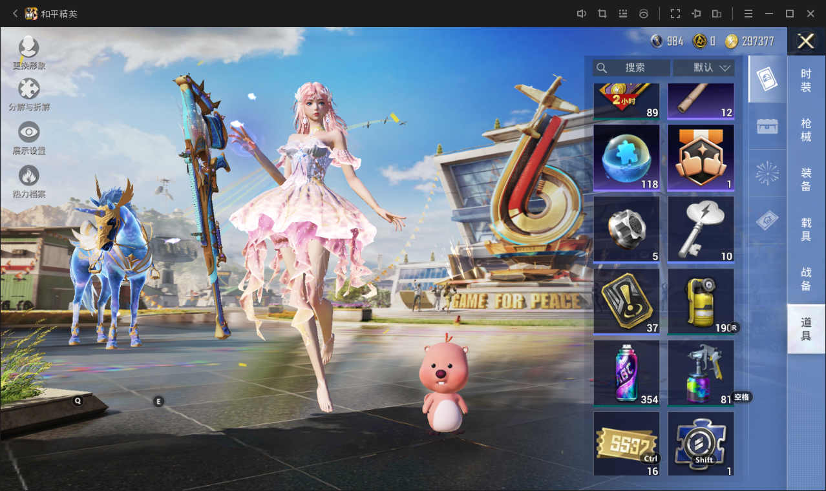
Task: Click the 和平精英 app icon in title bar
Action: click(x=31, y=14)
